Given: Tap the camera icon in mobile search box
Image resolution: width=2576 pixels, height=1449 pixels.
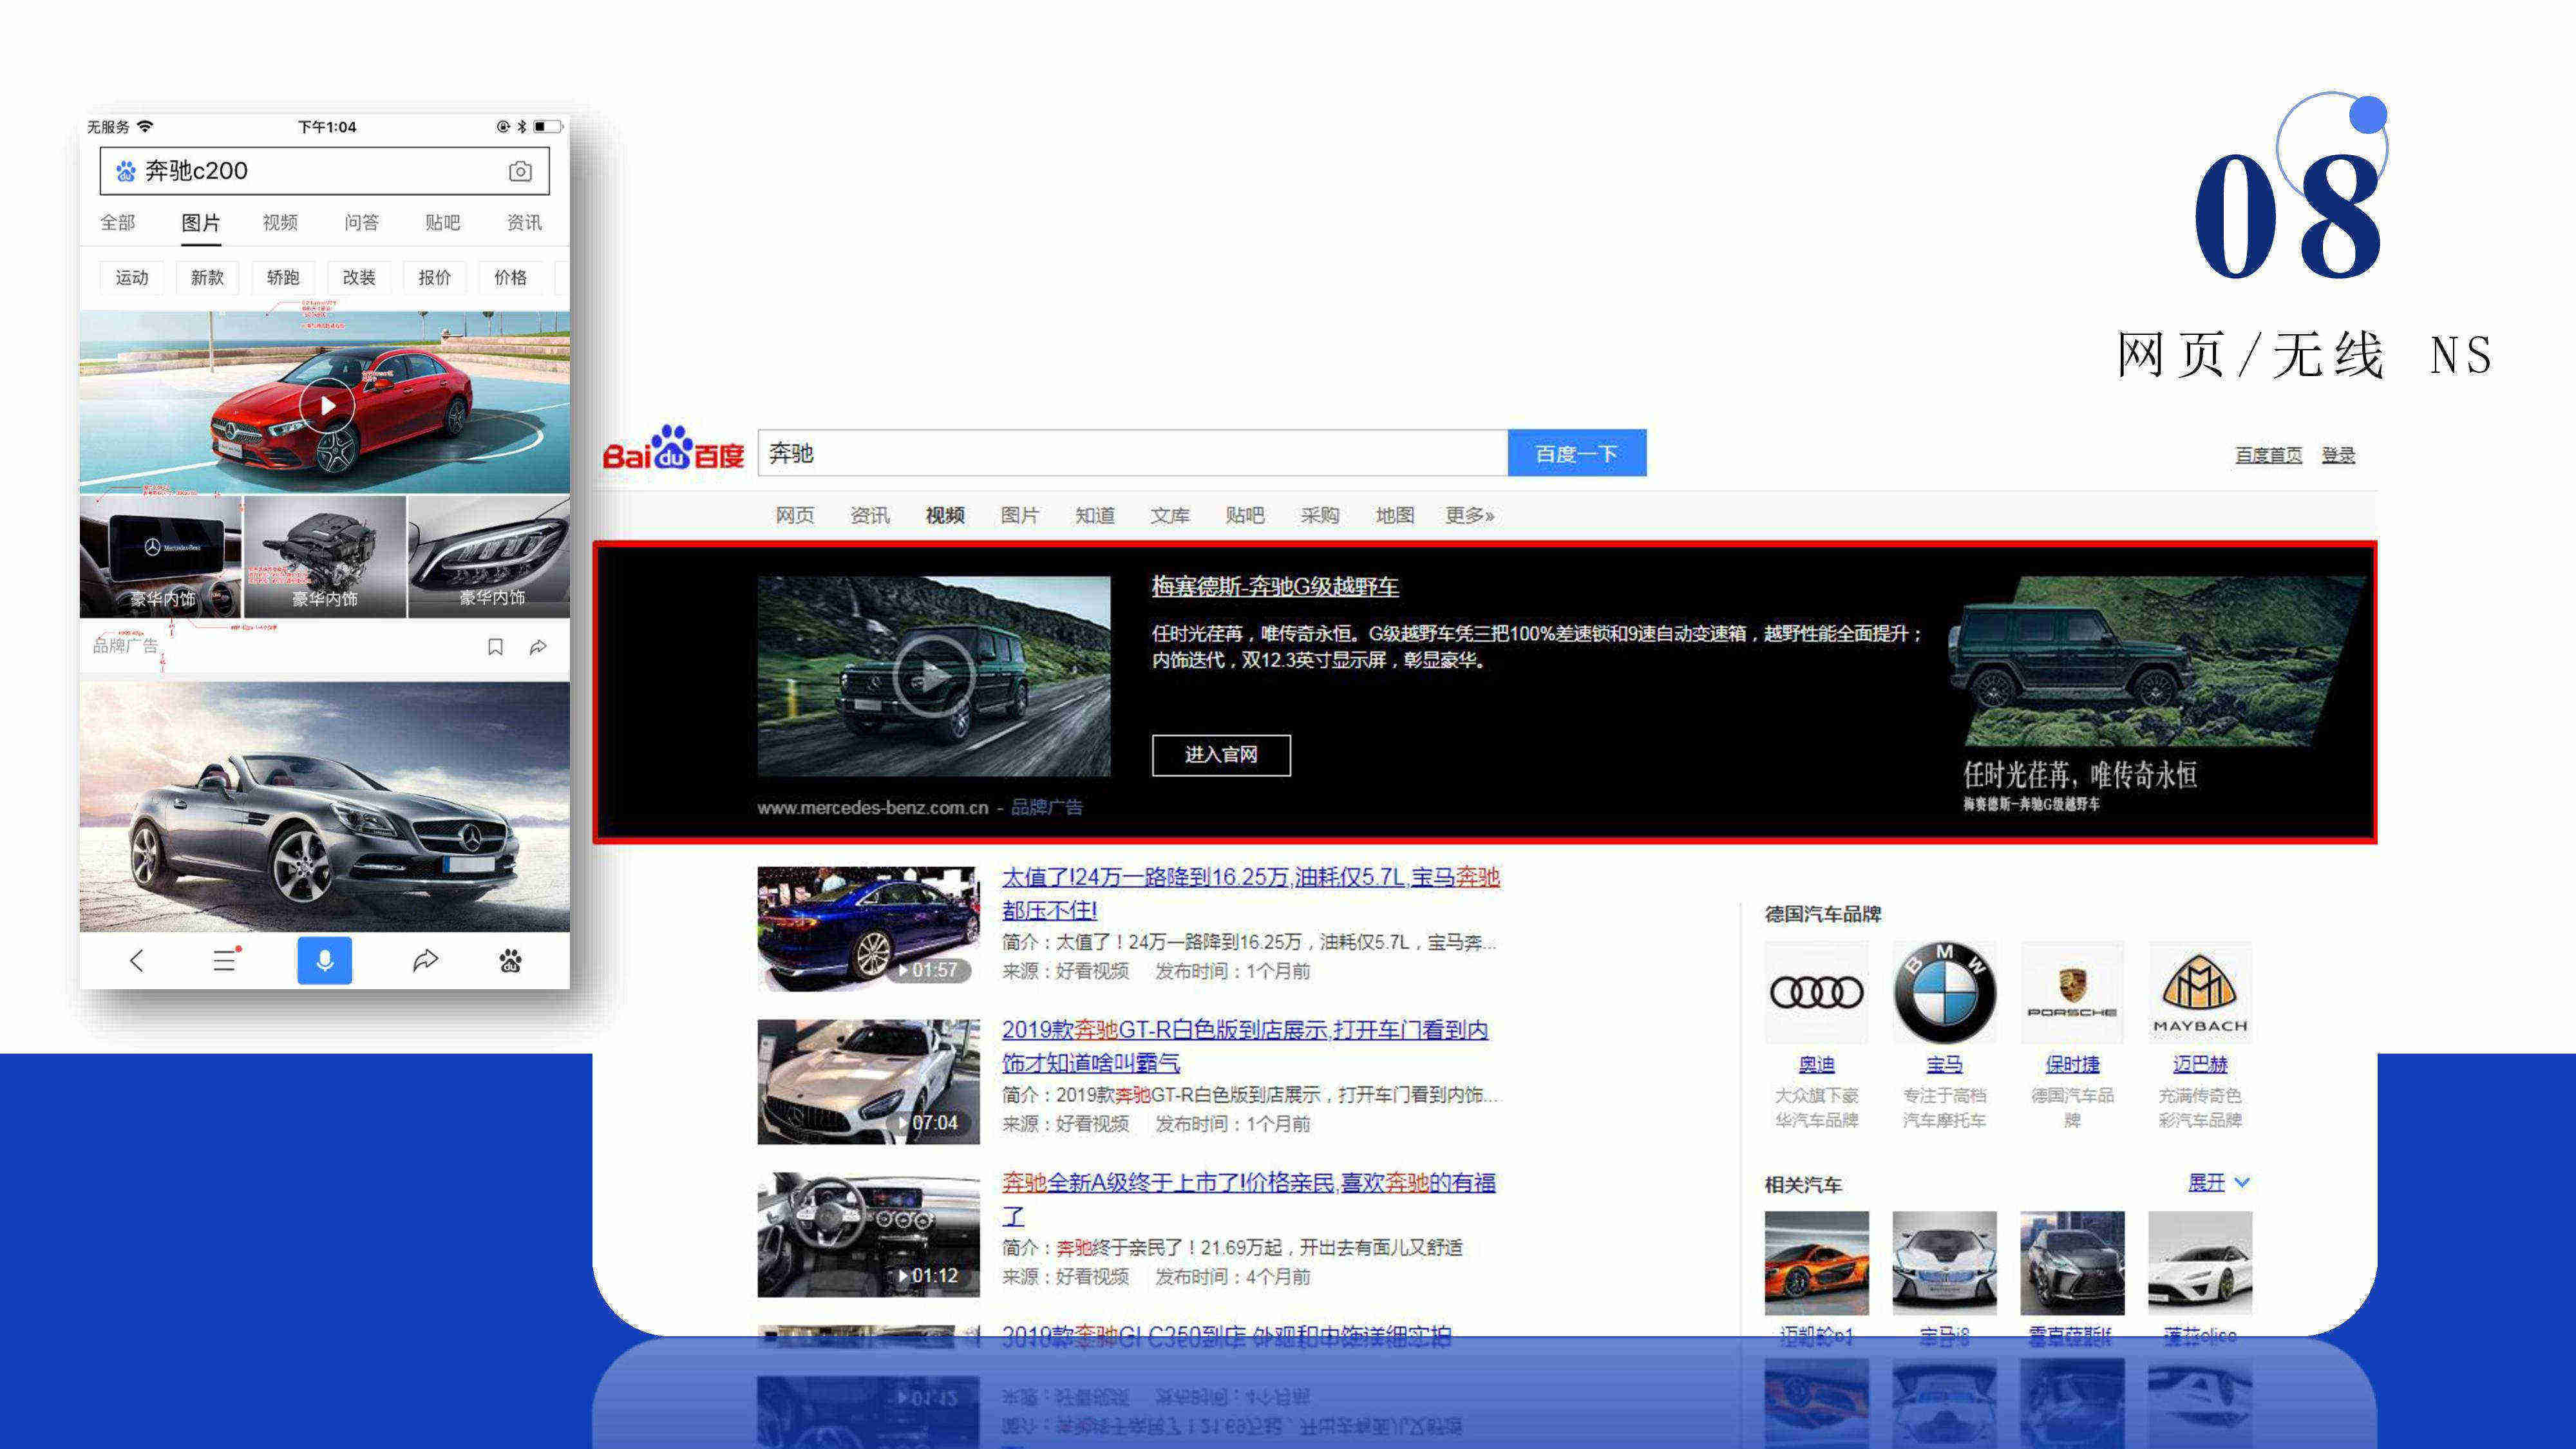Looking at the screenshot, I should 520,171.
